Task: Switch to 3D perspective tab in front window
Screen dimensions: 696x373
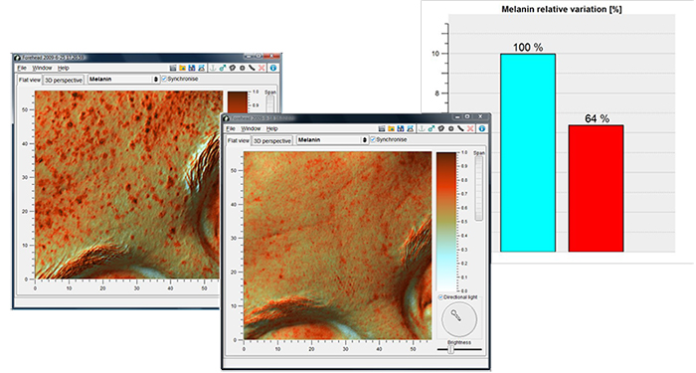Action: [272, 141]
